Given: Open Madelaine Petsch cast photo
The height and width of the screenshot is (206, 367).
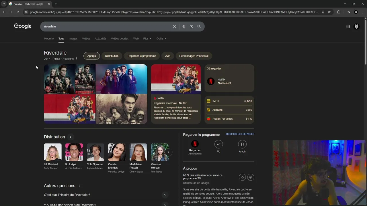Looking at the screenshot, I should (138, 152).
